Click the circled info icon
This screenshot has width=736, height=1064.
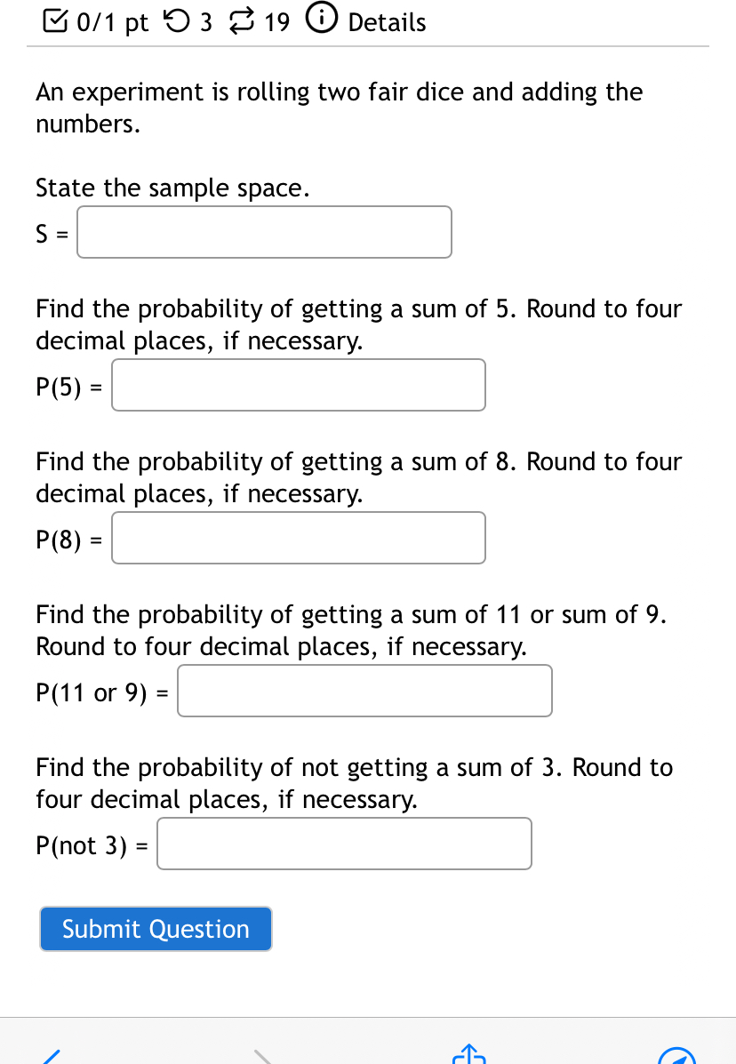click(320, 21)
